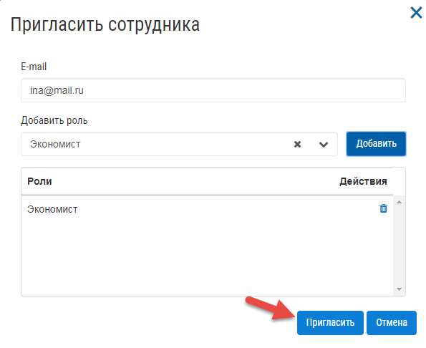The image size is (426, 348).
Task: Click the Добавить роль label
Action: click(x=54, y=120)
